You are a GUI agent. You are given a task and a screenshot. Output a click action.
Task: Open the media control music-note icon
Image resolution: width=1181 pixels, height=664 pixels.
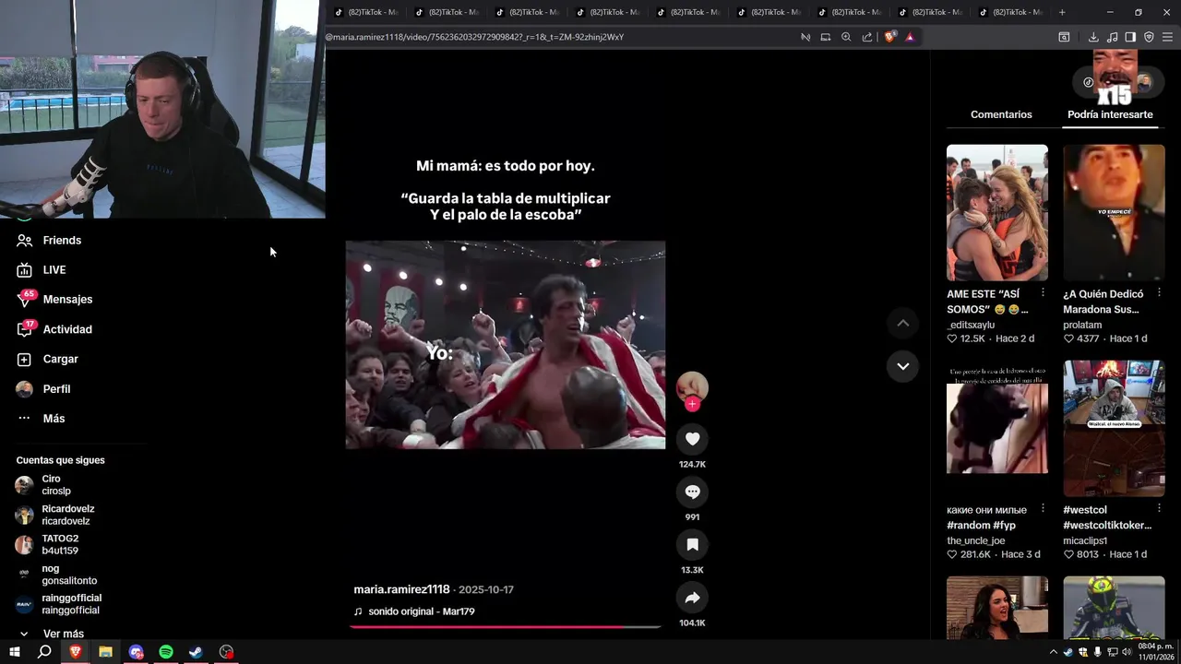click(x=1112, y=37)
